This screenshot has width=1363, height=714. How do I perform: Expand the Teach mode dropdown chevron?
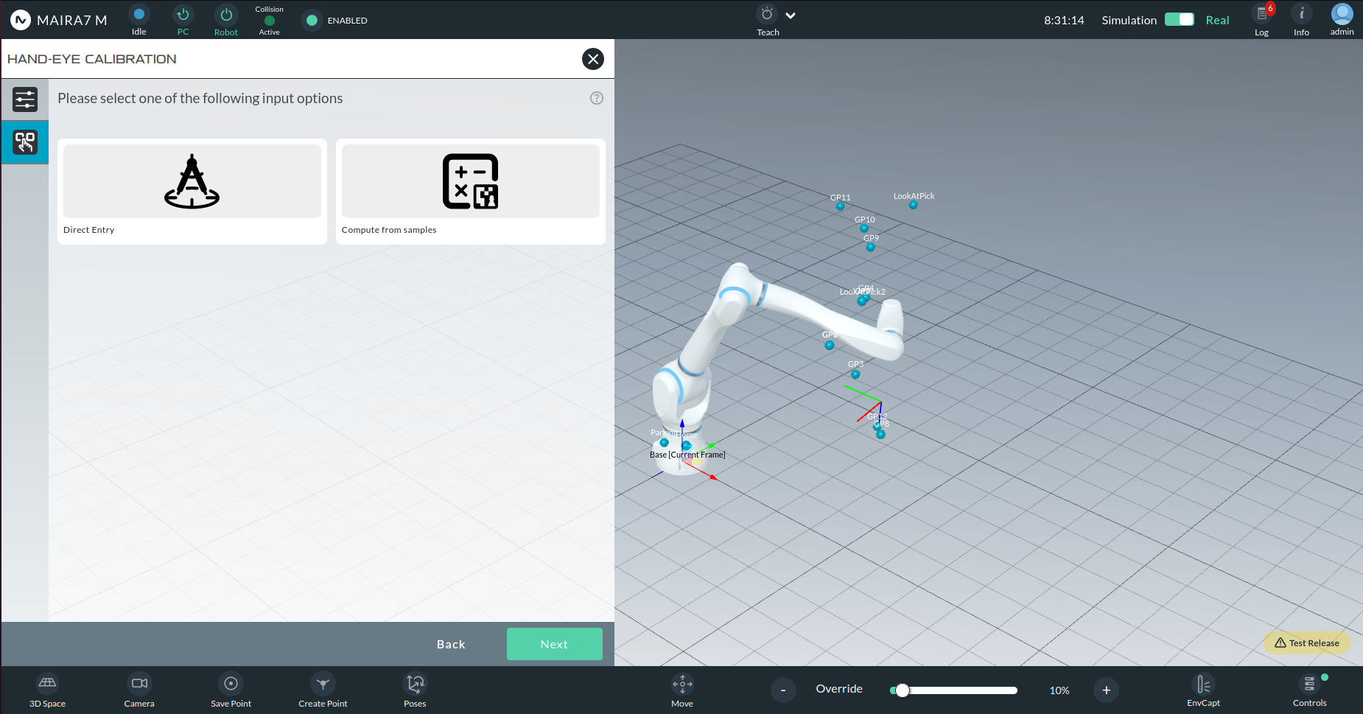coord(791,15)
